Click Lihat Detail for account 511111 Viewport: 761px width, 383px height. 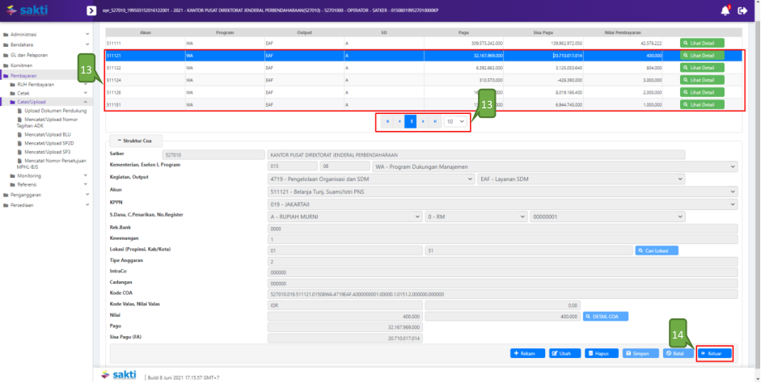702,42
